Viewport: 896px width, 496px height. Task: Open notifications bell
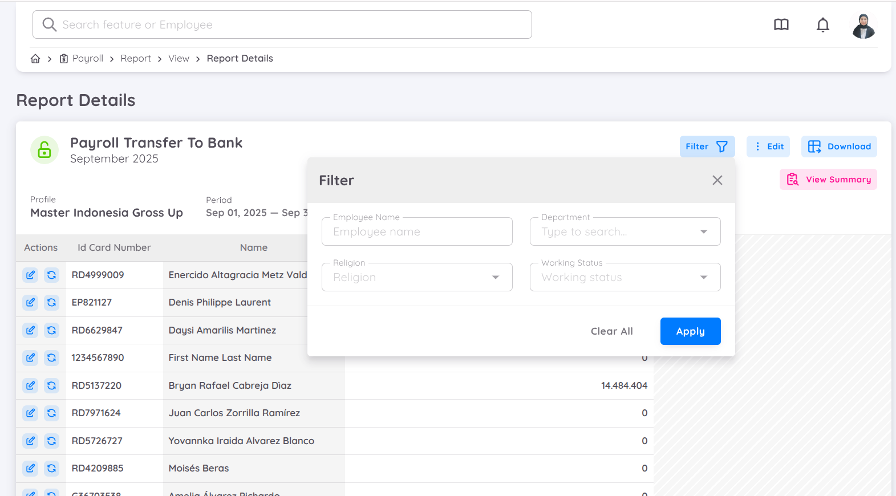(822, 25)
